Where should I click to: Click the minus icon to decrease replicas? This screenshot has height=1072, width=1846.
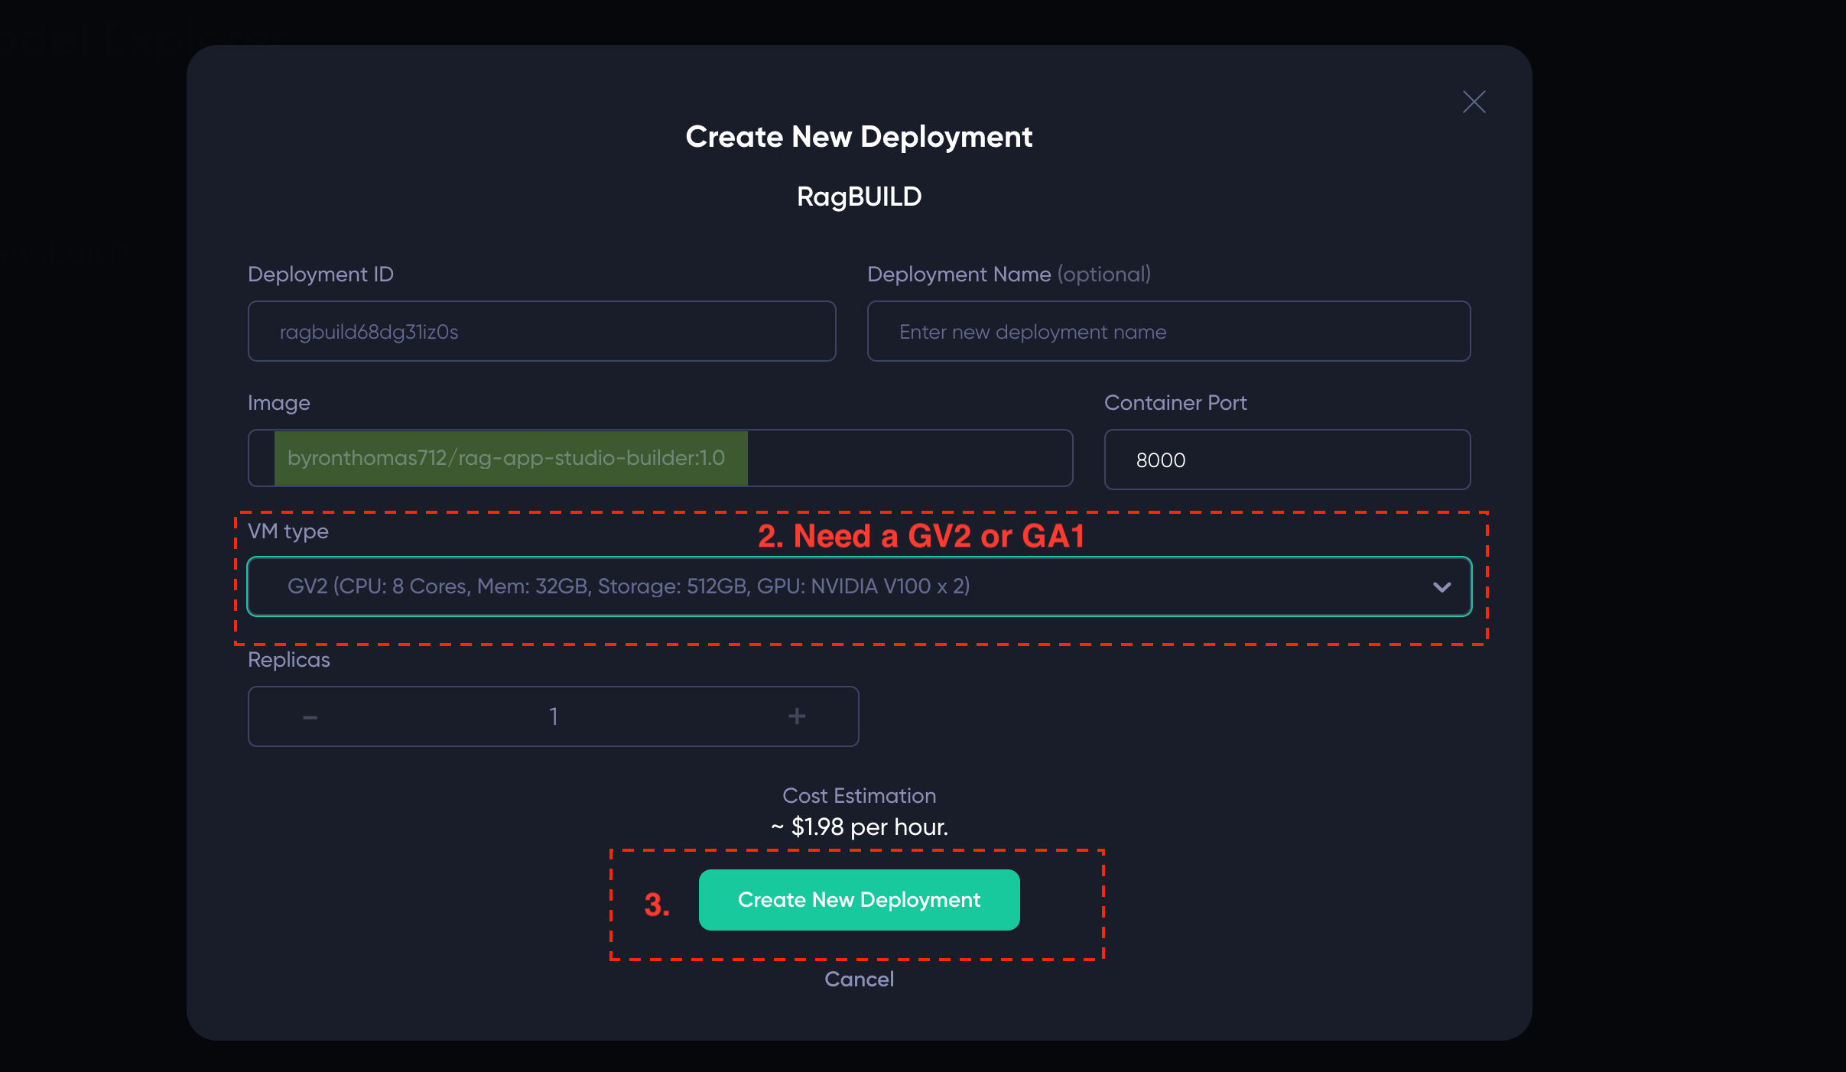(x=310, y=716)
